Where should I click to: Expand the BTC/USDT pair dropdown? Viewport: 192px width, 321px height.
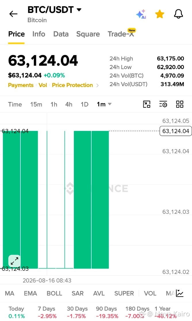(79, 10)
